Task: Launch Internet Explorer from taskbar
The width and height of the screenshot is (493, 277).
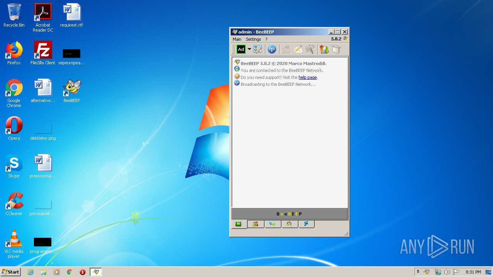Action: click(x=30, y=272)
